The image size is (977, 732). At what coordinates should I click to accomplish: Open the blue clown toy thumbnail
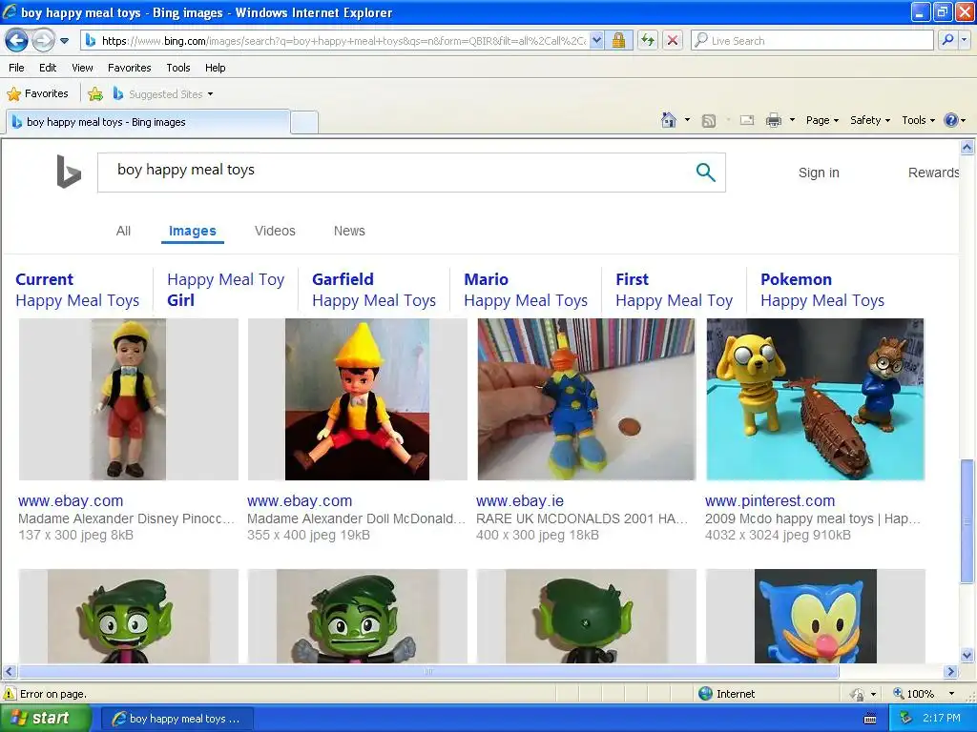pyautogui.click(x=587, y=399)
